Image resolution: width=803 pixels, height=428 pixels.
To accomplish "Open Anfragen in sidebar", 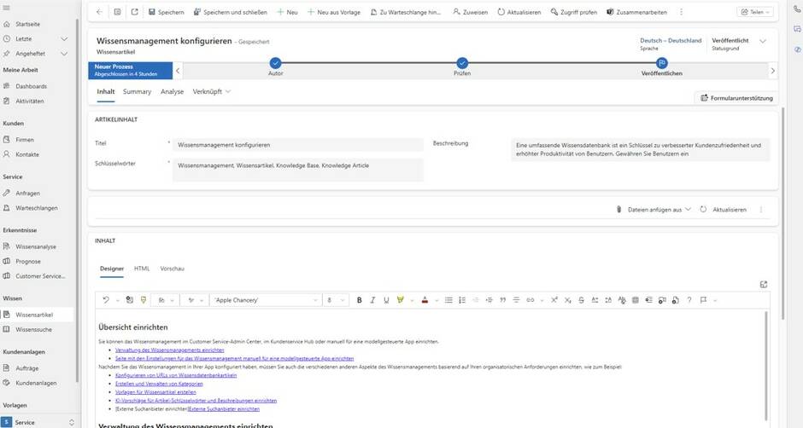I will click(x=27, y=194).
